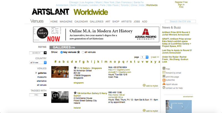This screenshot has height=113, width=222.
Task: Email contact@126.ie
Action: coord(115,97)
